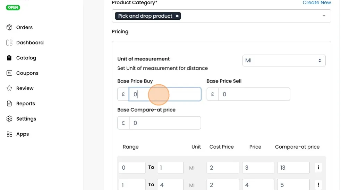Click Price field showing 4 in second row
The width and height of the screenshot is (341, 190).
(x=258, y=184)
